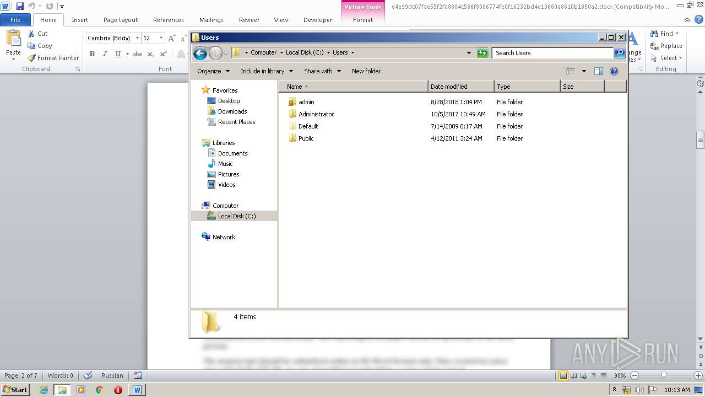
Task: Switch Word to Print Layout view
Action: click(563, 375)
